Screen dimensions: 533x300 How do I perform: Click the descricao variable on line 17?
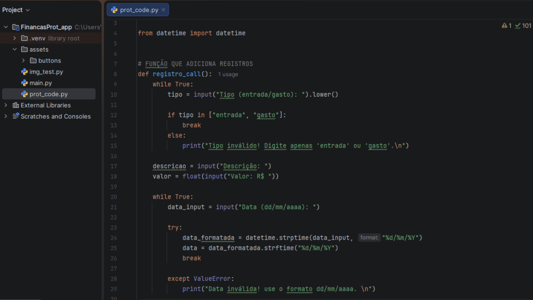pyautogui.click(x=169, y=166)
